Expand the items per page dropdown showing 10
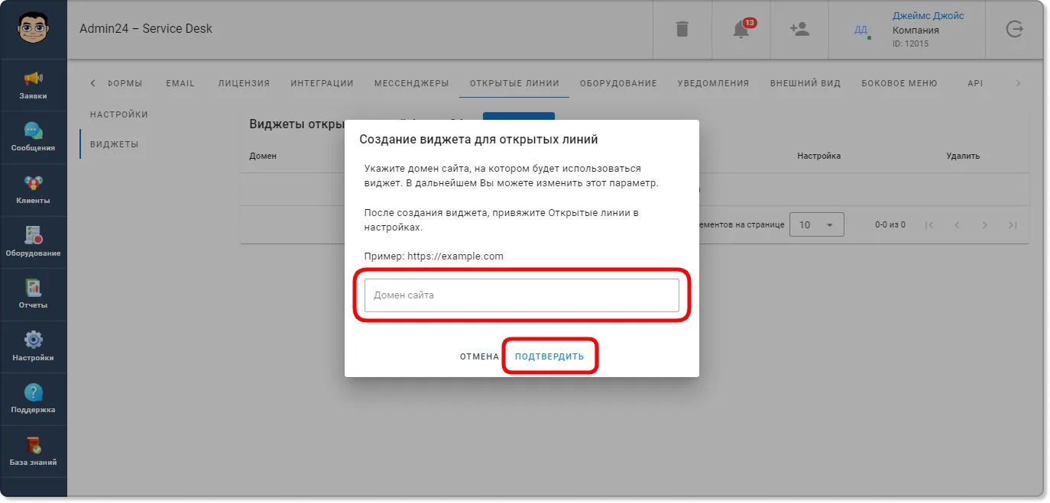The width and height of the screenshot is (1050, 503). (816, 225)
